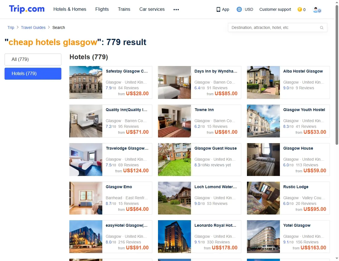Open the Travelodge Glasgow listing title

(127, 148)
